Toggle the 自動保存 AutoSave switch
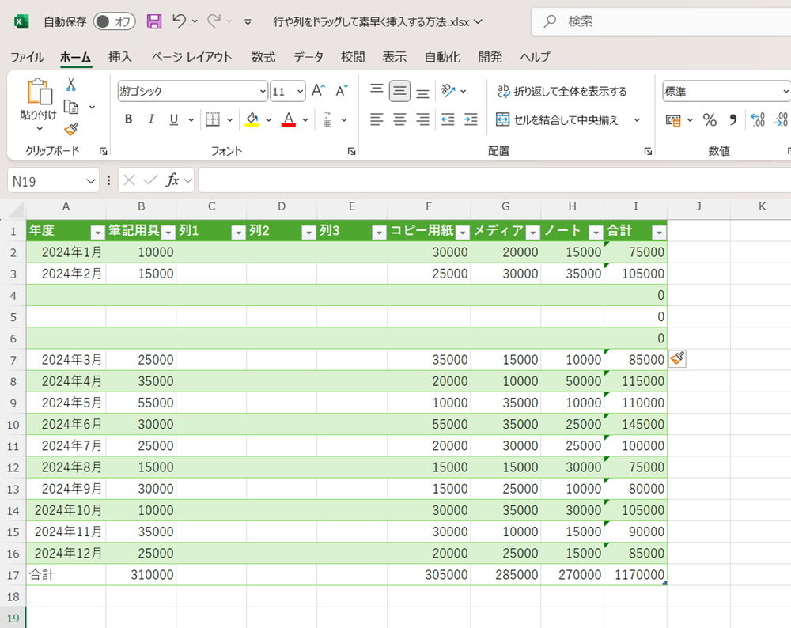Screen dimensions: 791x628 (x=115, y=21)
